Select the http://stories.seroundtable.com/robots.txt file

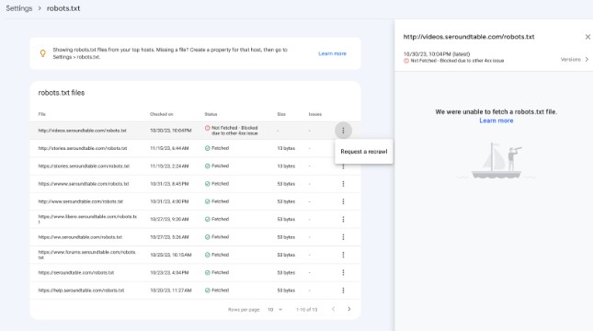(x=83, y=148)
